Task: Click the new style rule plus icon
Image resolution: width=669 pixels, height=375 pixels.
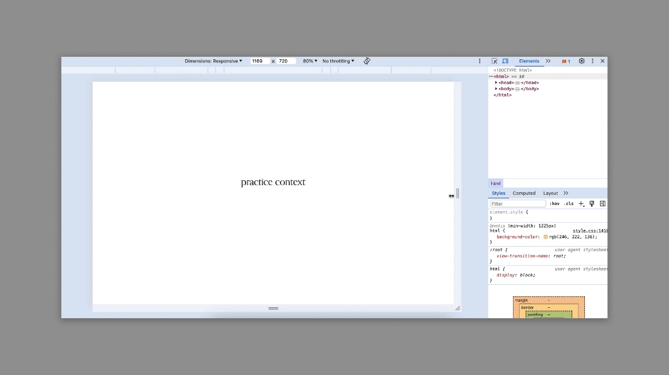Action: (x=581, y=204)
